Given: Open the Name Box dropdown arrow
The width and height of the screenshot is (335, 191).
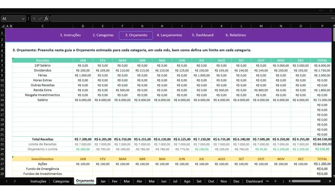Looking at the screenshot, I should (23, 19).
